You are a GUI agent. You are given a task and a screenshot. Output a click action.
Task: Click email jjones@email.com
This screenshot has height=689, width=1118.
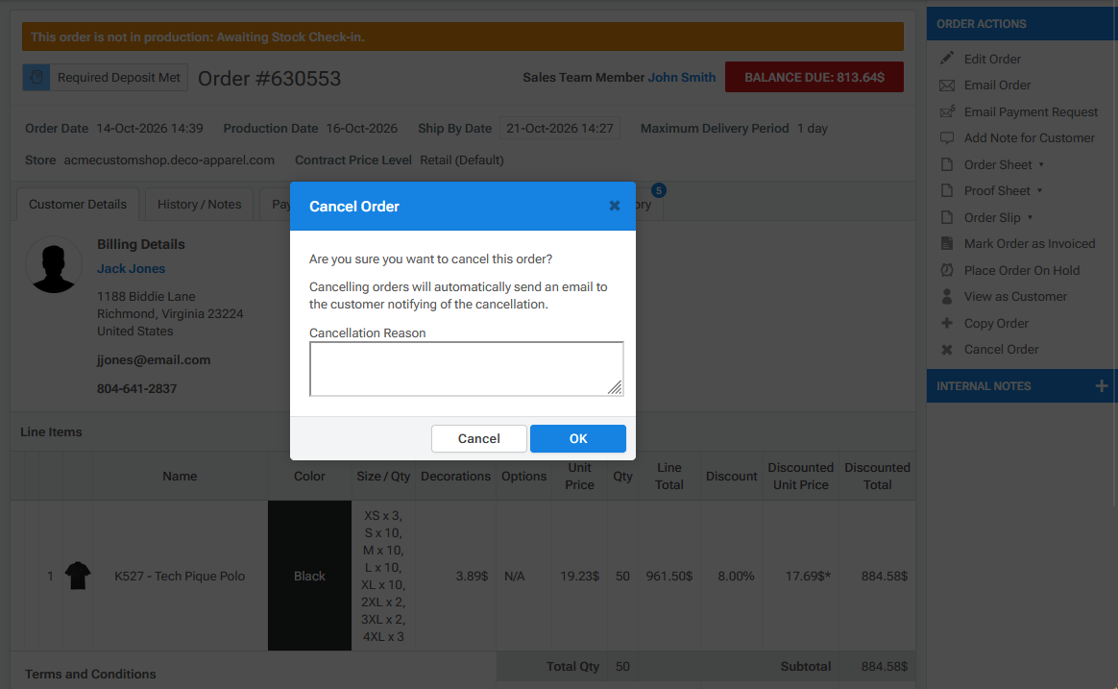pos(154,360)
